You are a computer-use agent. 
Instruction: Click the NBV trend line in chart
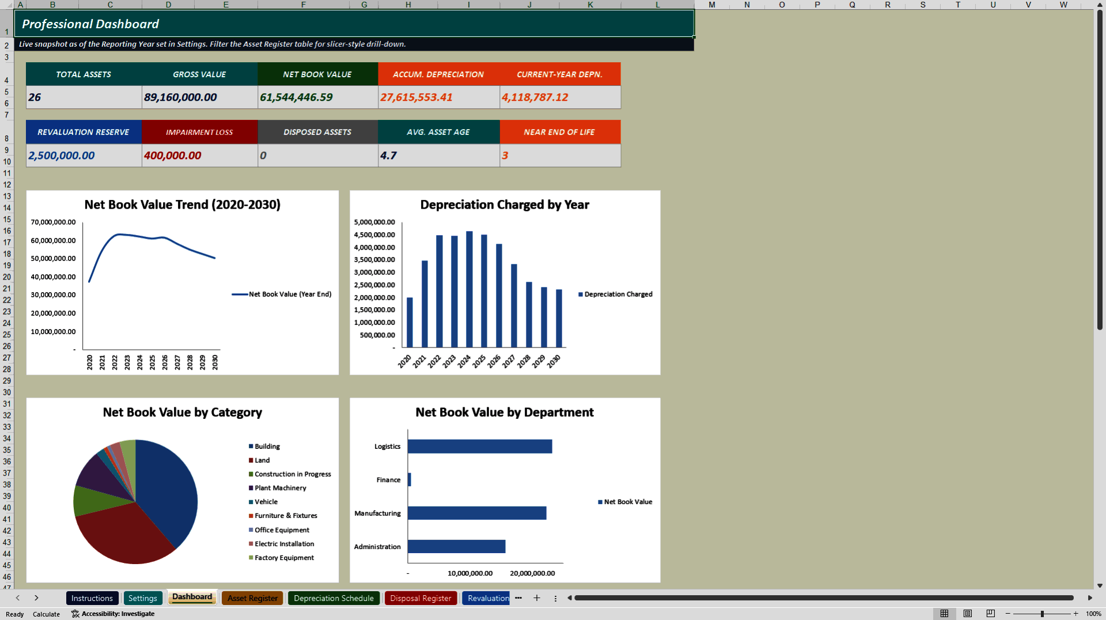coord(152,238)
